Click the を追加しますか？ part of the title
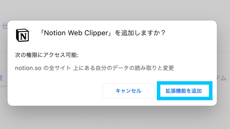The width and height of the screenshot is (230, 129). click(x=140, y=33)
